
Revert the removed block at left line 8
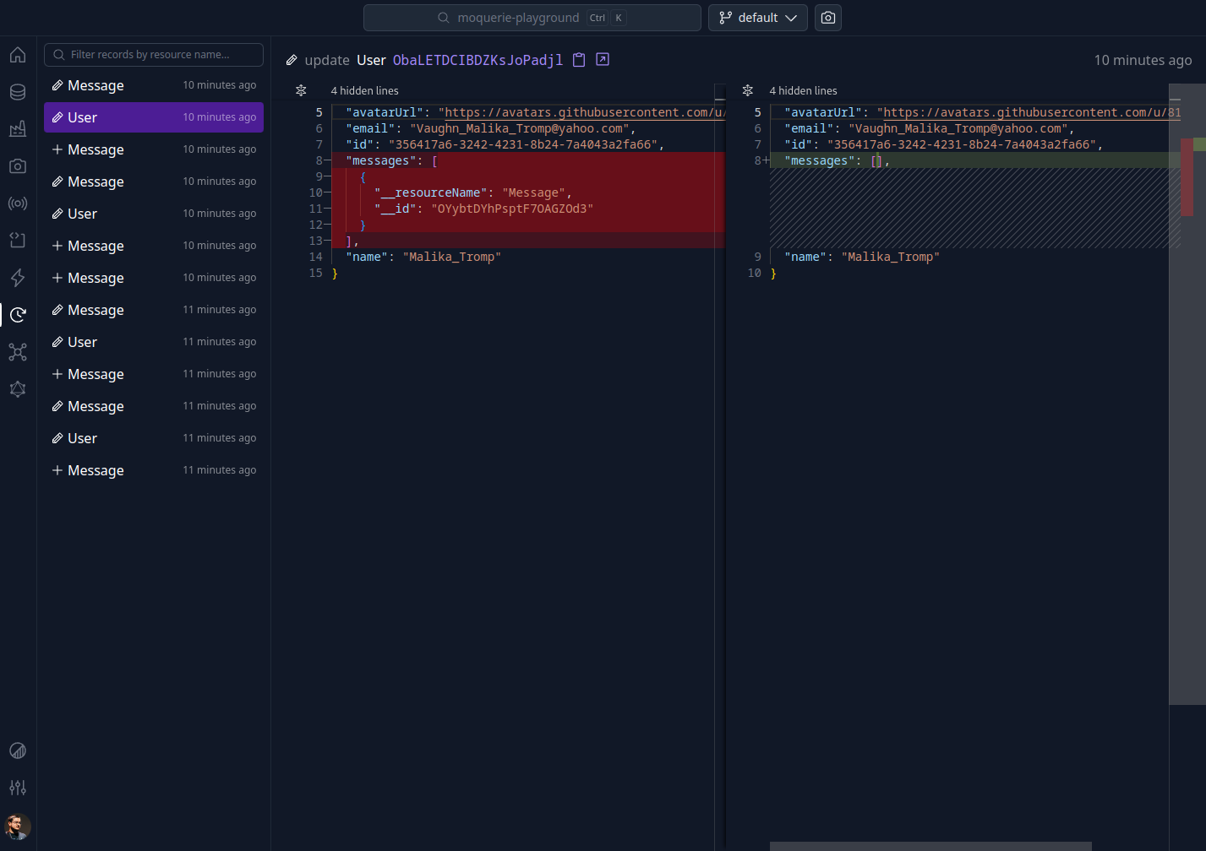328,160
